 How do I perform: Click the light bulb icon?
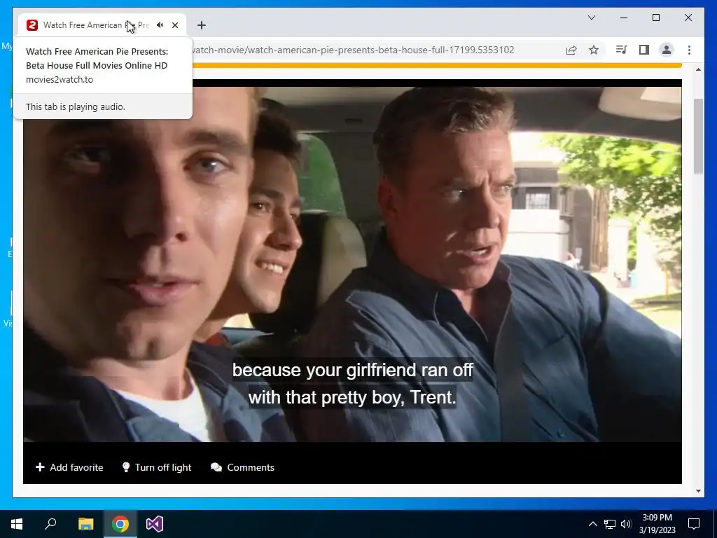point(126,467)
